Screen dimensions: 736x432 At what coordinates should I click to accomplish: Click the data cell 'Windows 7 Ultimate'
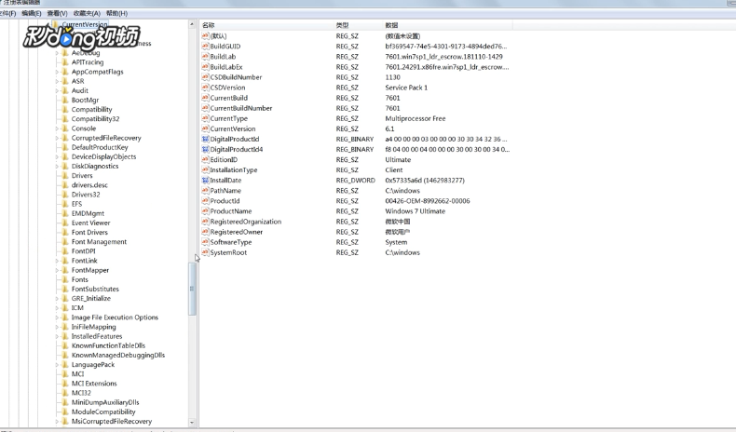click(x=415, y=211)
